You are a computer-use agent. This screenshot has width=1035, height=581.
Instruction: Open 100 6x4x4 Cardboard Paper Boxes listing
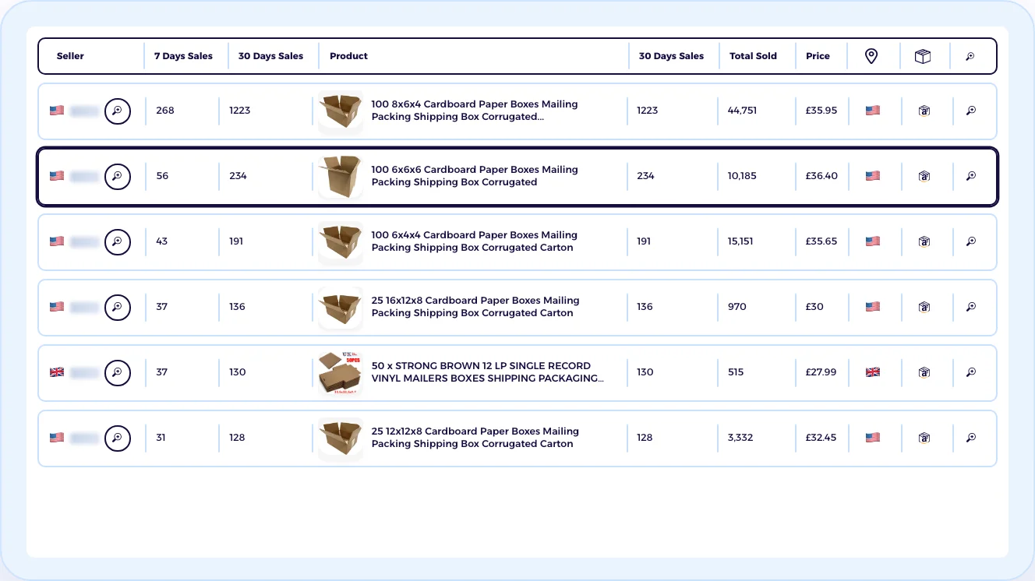tap(474, 241)
